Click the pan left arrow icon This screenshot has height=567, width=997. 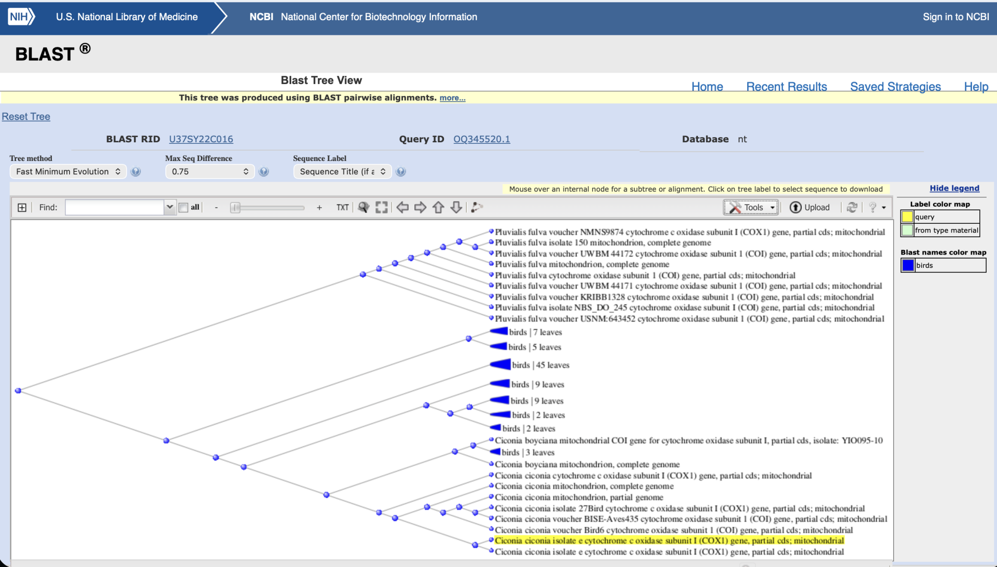[x=402, y=208]
